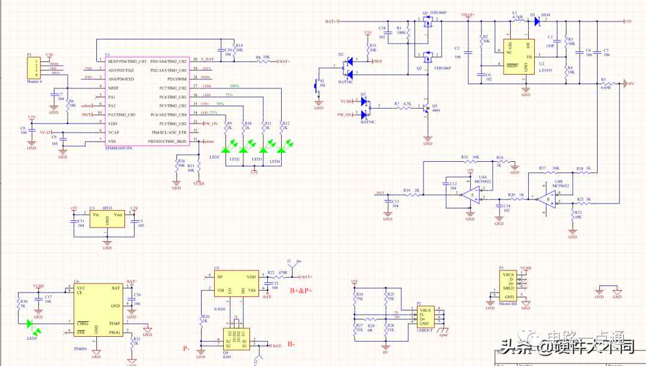Select the STM8S103F3P6 microcontroller U1 chip
Viewport: 646px width, 366px height.
pos(148,101)
